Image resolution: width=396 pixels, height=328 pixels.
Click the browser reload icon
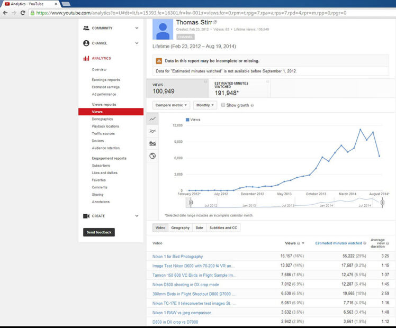[x=23, y=12]
